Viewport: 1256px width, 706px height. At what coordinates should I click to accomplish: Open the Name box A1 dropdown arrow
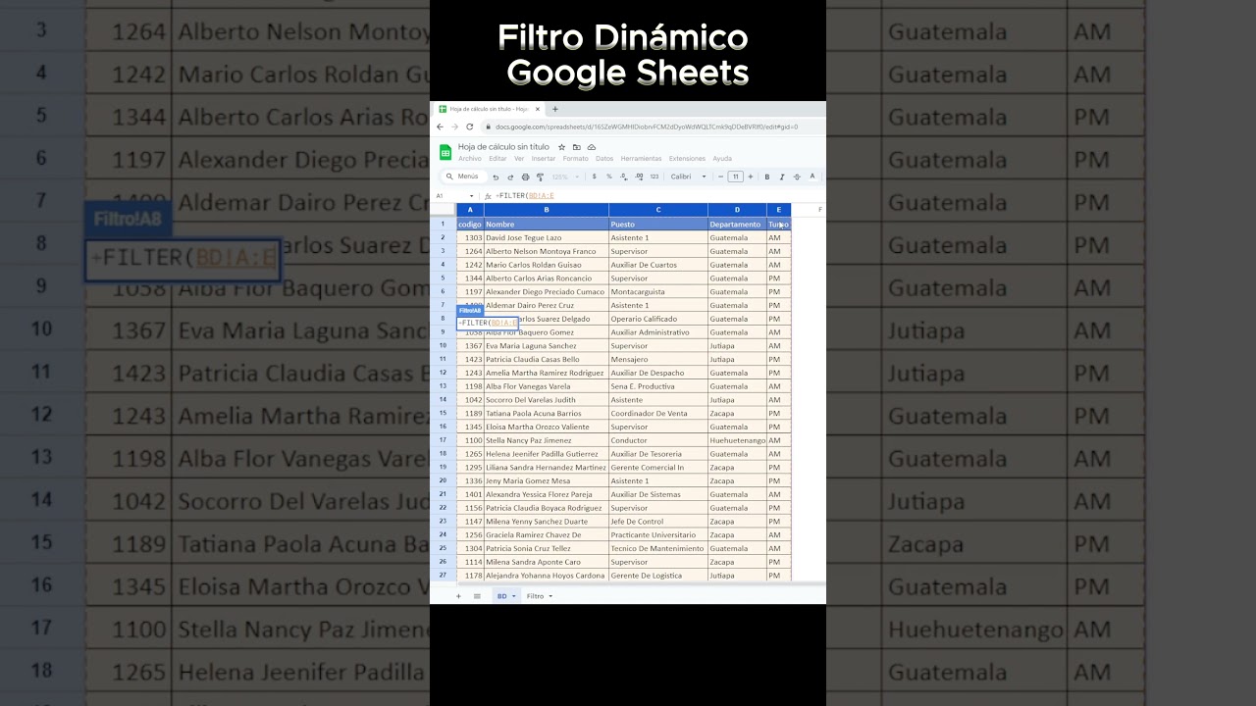tap(471, 196)
